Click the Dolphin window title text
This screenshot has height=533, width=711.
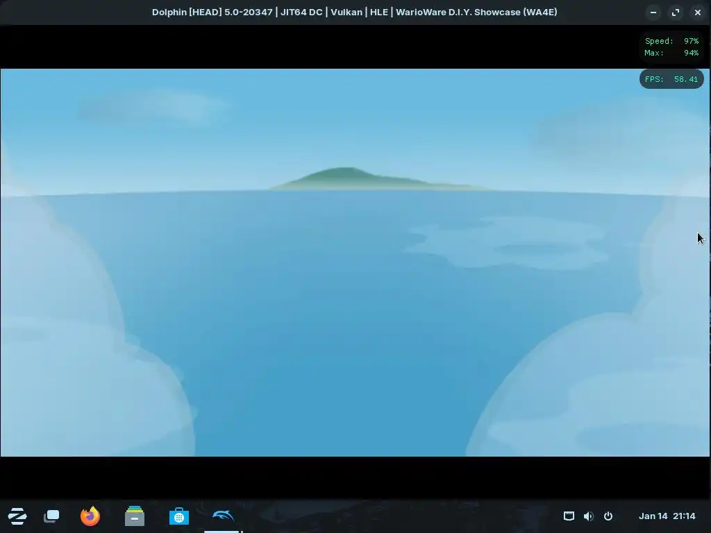tap(355, 12)
